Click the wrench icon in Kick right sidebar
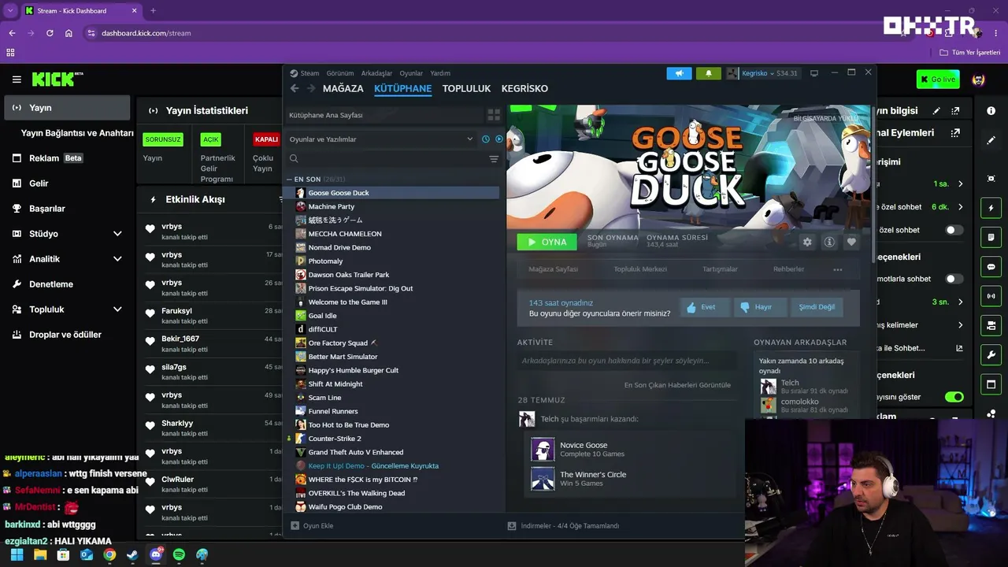1008x567 pixels. [x=991, y=355]
